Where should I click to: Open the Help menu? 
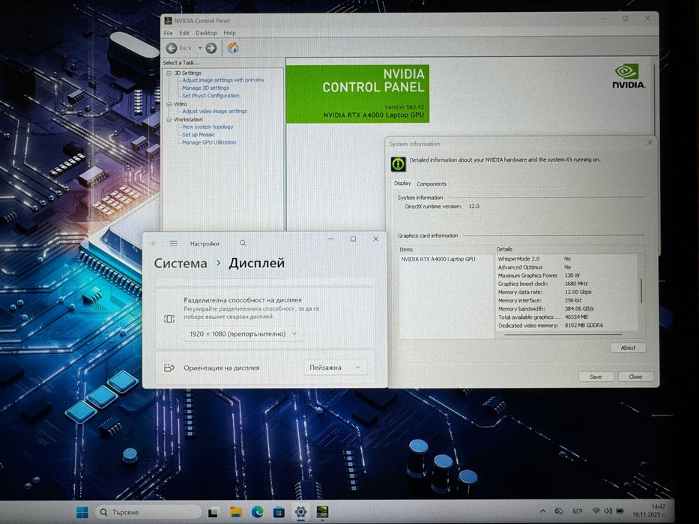coord(229,33)
